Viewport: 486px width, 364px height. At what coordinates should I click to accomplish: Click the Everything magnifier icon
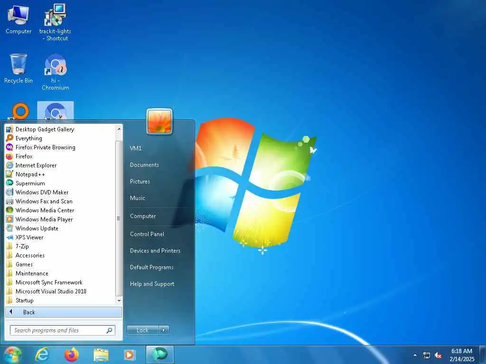click(x=9, y=138)
